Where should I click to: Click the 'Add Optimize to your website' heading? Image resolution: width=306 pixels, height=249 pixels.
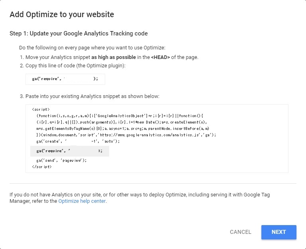coord(62,14)
